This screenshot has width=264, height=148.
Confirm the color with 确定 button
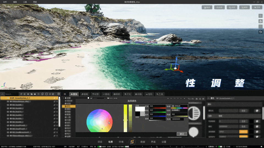(x=182, y=134)
